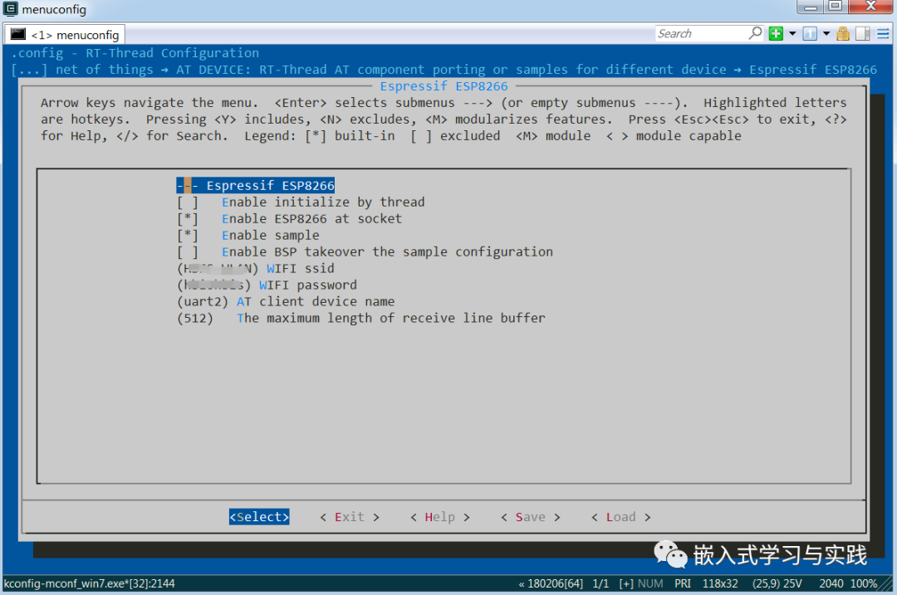Toggle the scrollbar pane view icon
Image resolution: width=897 pixels, height=595 pixels.
pos(863,34)
